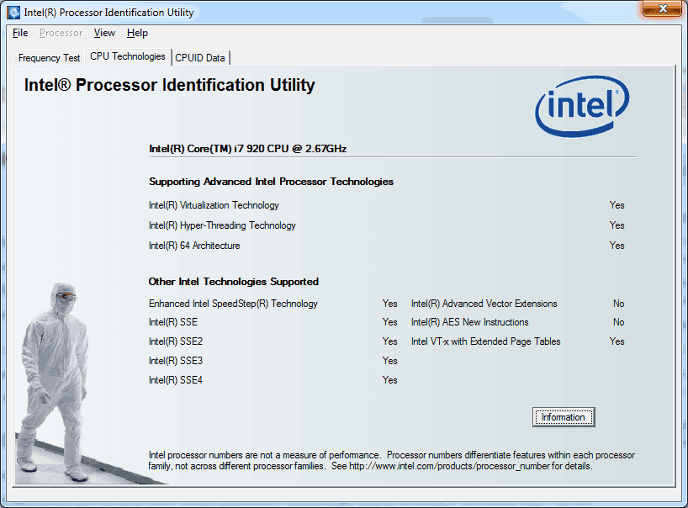Open the Help menu
The height and width of the screenshot is (508, 688).
137,33
